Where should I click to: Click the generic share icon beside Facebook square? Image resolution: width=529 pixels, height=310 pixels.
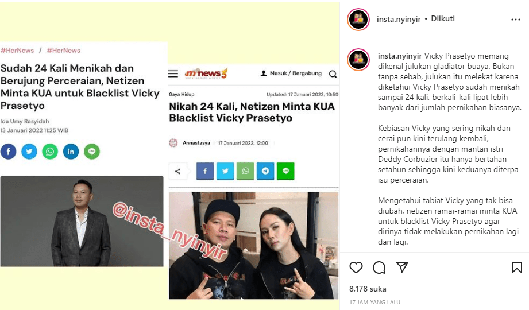178,171
